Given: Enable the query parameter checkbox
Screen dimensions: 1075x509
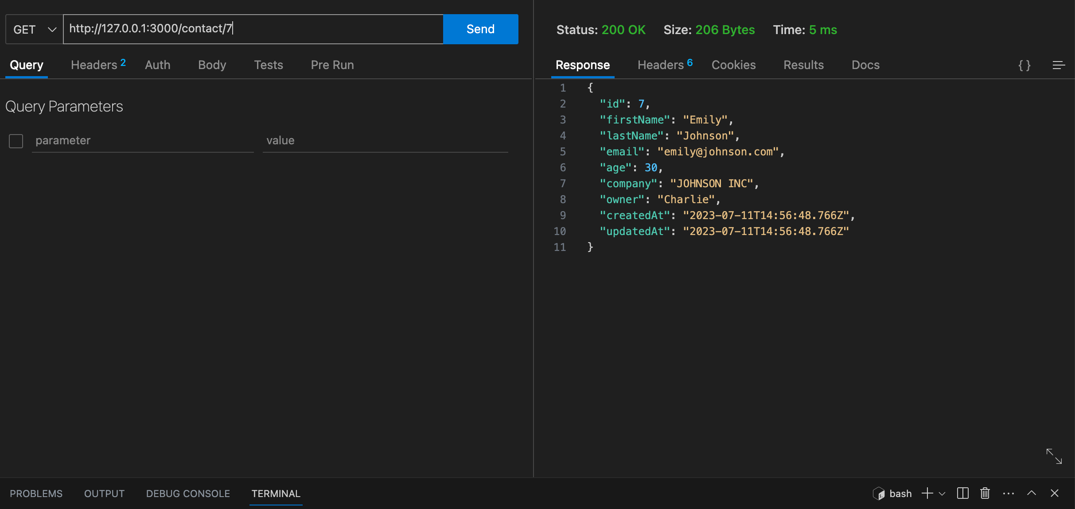Looking at the screenshot, I should [16, 141].
